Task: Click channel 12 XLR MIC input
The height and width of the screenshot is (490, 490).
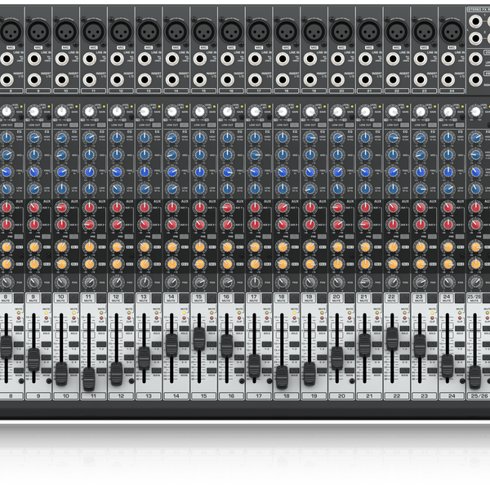Action: 121,32
